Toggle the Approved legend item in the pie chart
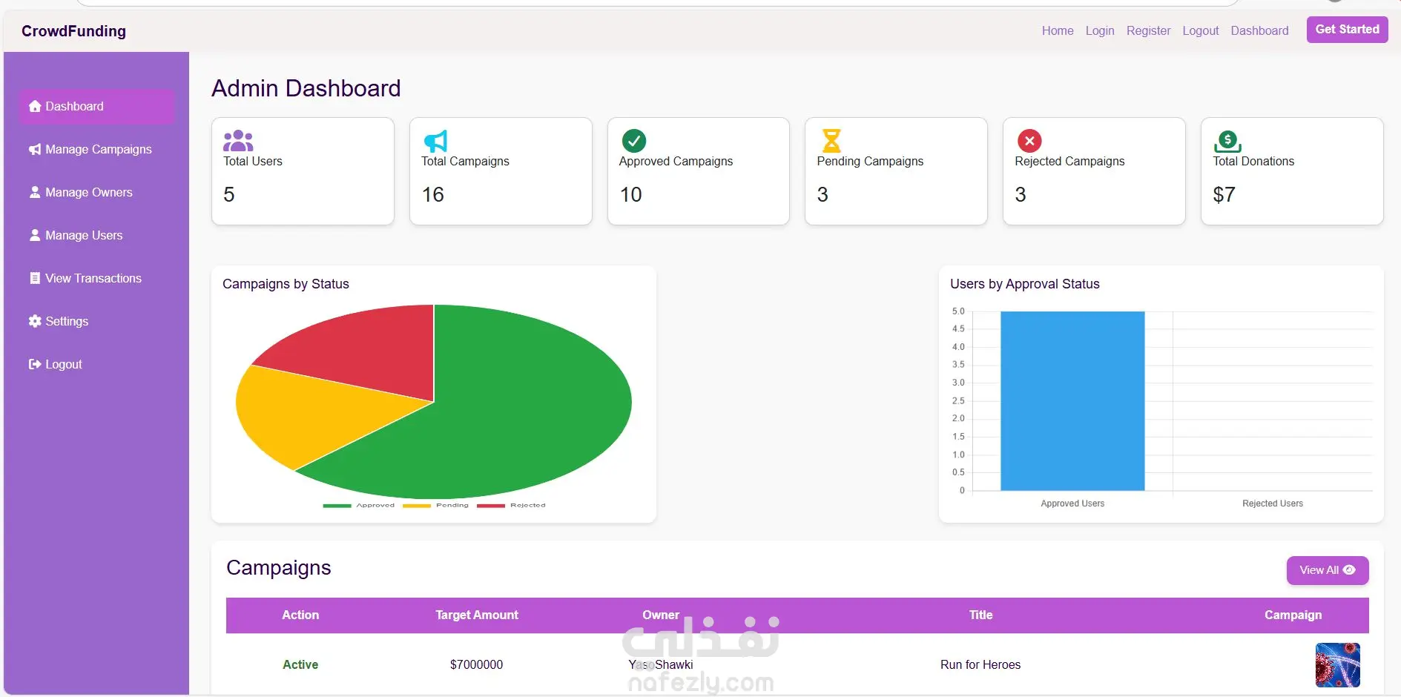Image resolution: width=1401 pixels, height=697 pixels. coord(359,505)
